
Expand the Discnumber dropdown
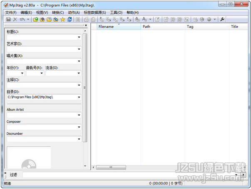coord(79,139)
